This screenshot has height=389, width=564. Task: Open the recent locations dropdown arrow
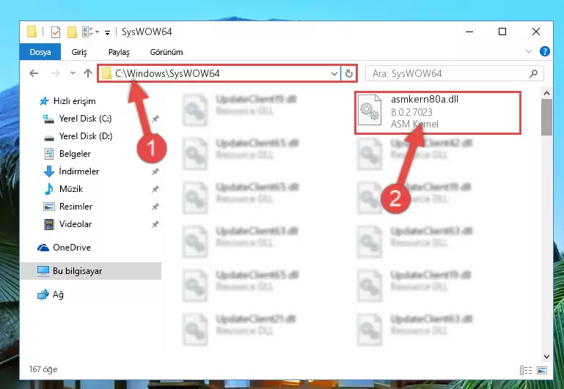73,73
